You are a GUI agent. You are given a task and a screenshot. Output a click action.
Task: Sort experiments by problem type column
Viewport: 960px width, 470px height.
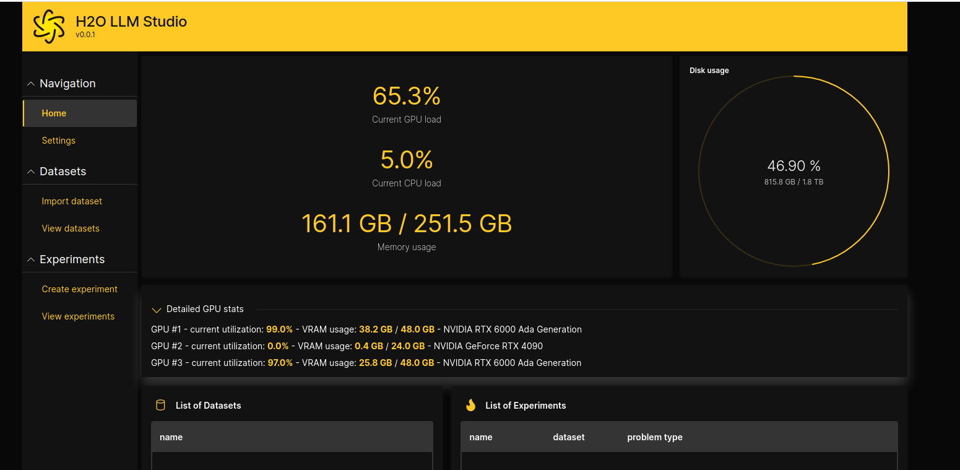coord(655,437)
